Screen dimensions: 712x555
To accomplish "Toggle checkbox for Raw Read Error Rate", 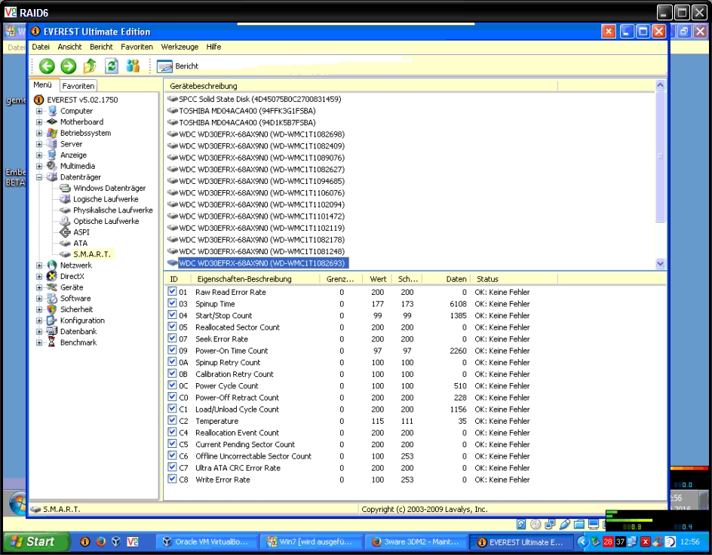I will (172, 291).
